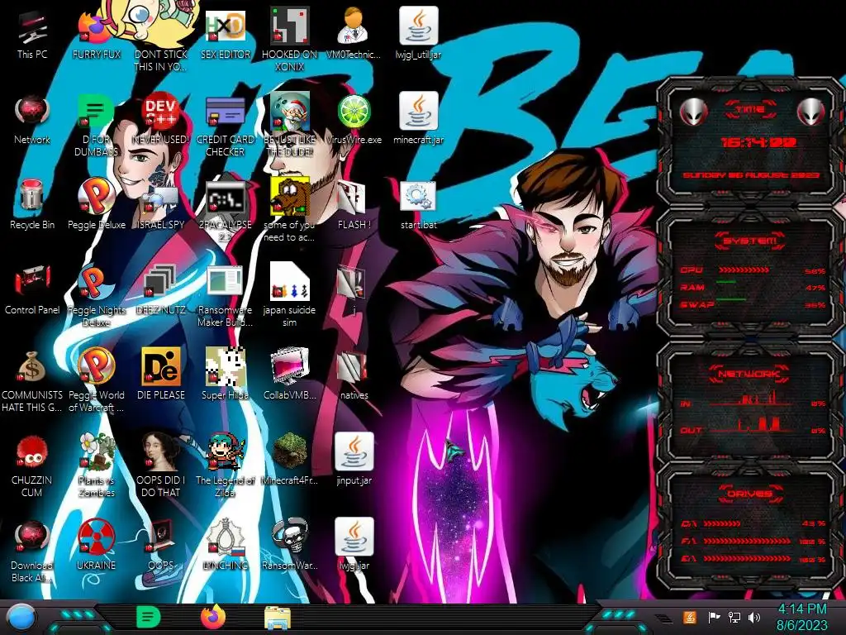The height and width of the screenshot is (635, 846).
Task: Click the C:\ drive usage bar
Action: [x=721, y=523]
